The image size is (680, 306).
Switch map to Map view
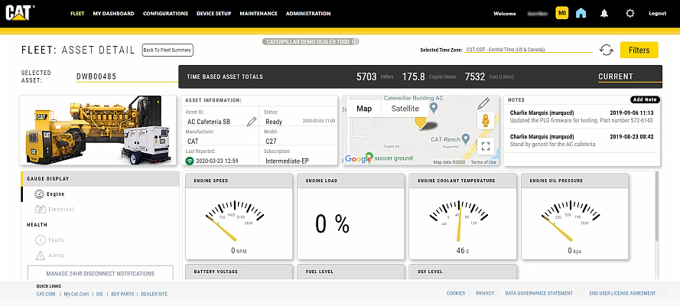(x=364, y=109)
